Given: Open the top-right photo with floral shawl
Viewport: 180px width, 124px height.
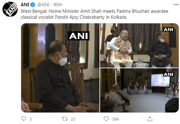Looking at the screenshot, I should (139, 45).
